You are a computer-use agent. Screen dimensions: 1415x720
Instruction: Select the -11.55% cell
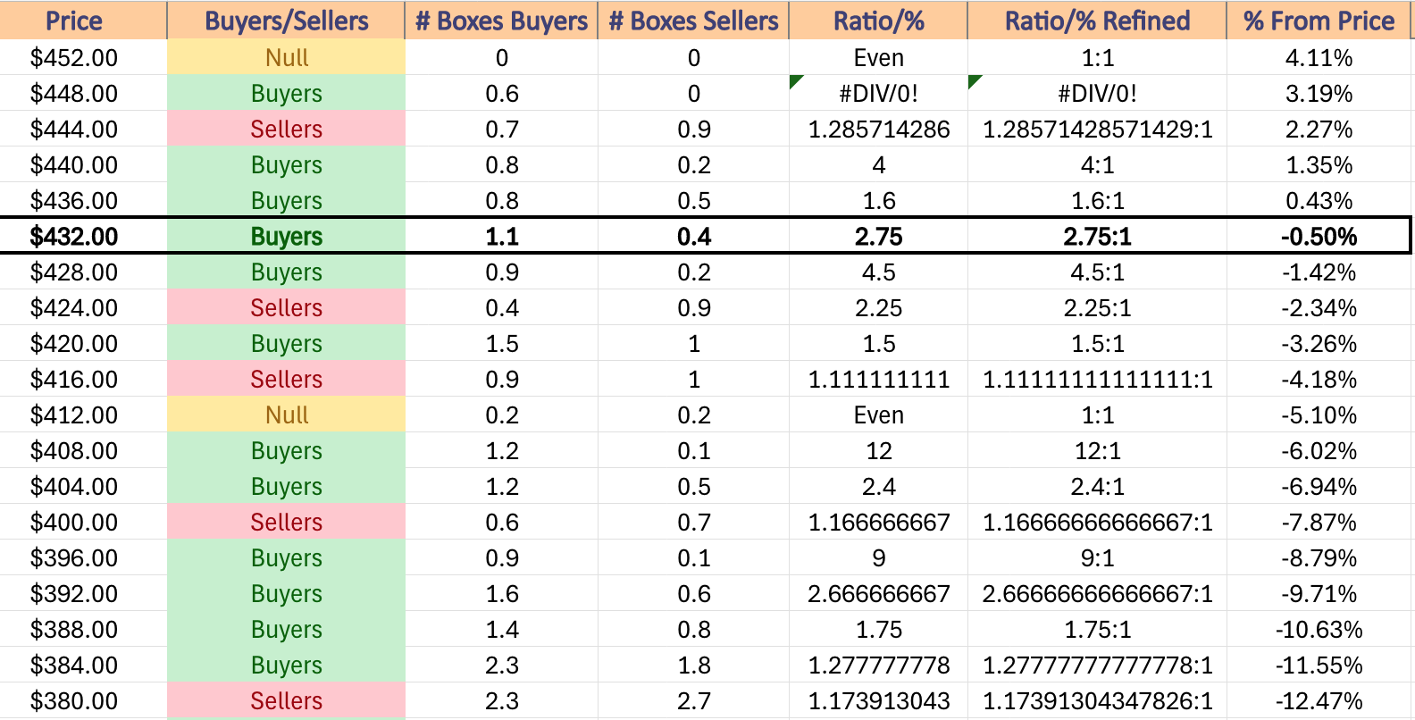1319,665
